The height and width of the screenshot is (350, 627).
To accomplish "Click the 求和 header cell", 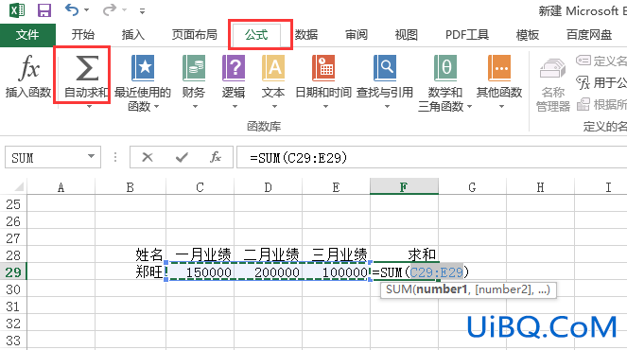I will tap(404, 254).
